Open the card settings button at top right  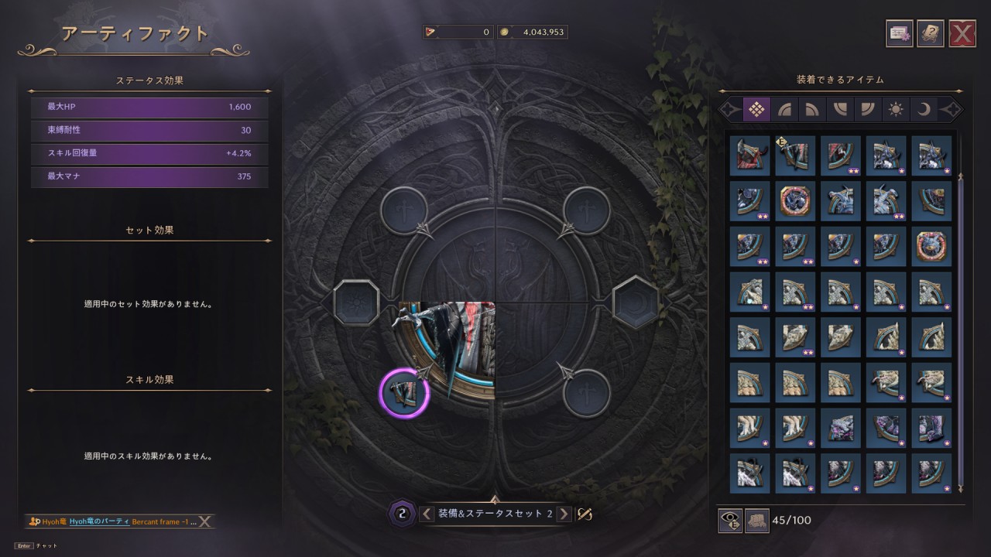[900, 33]
